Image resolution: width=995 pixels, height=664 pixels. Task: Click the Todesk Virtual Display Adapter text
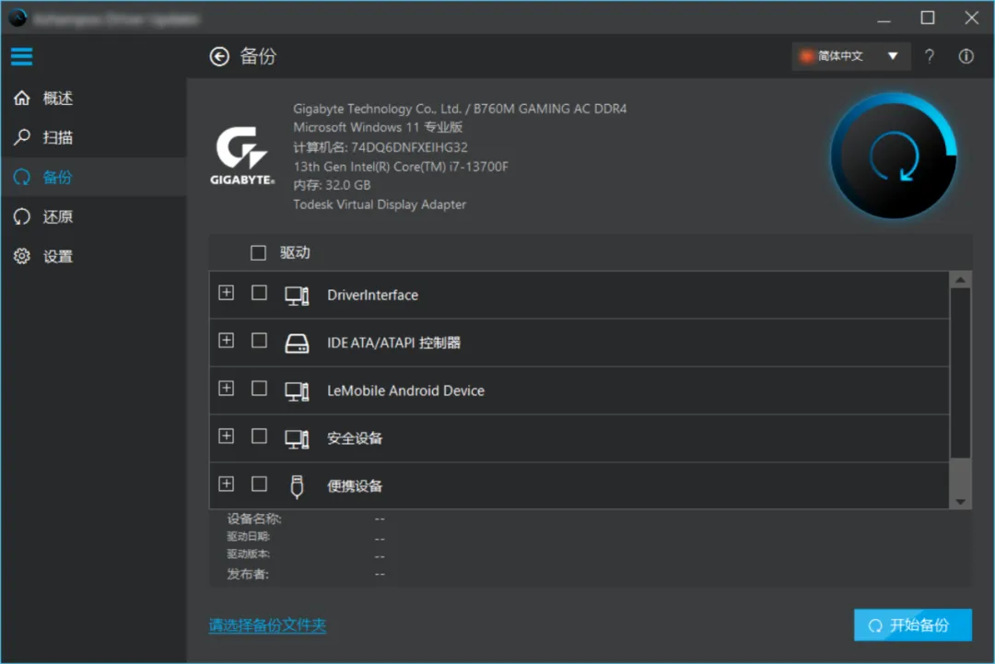coord(380,204)
